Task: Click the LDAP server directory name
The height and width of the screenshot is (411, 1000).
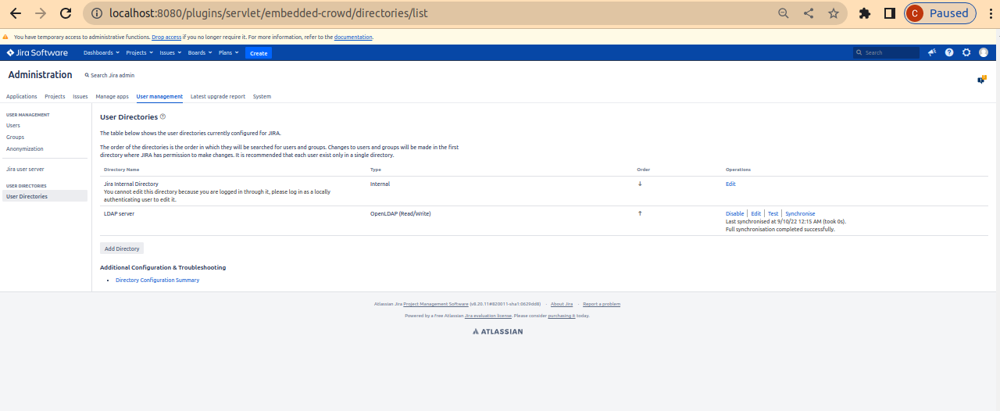Action: (120, 213)
